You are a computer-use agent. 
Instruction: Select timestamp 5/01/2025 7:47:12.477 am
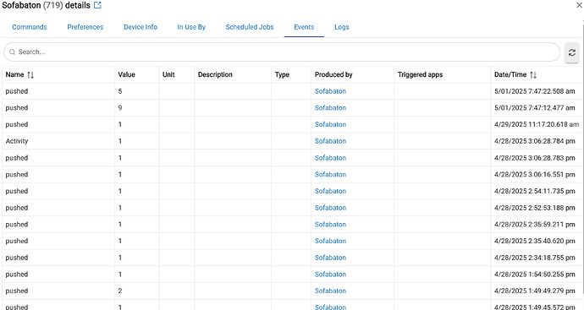[534, 108]
